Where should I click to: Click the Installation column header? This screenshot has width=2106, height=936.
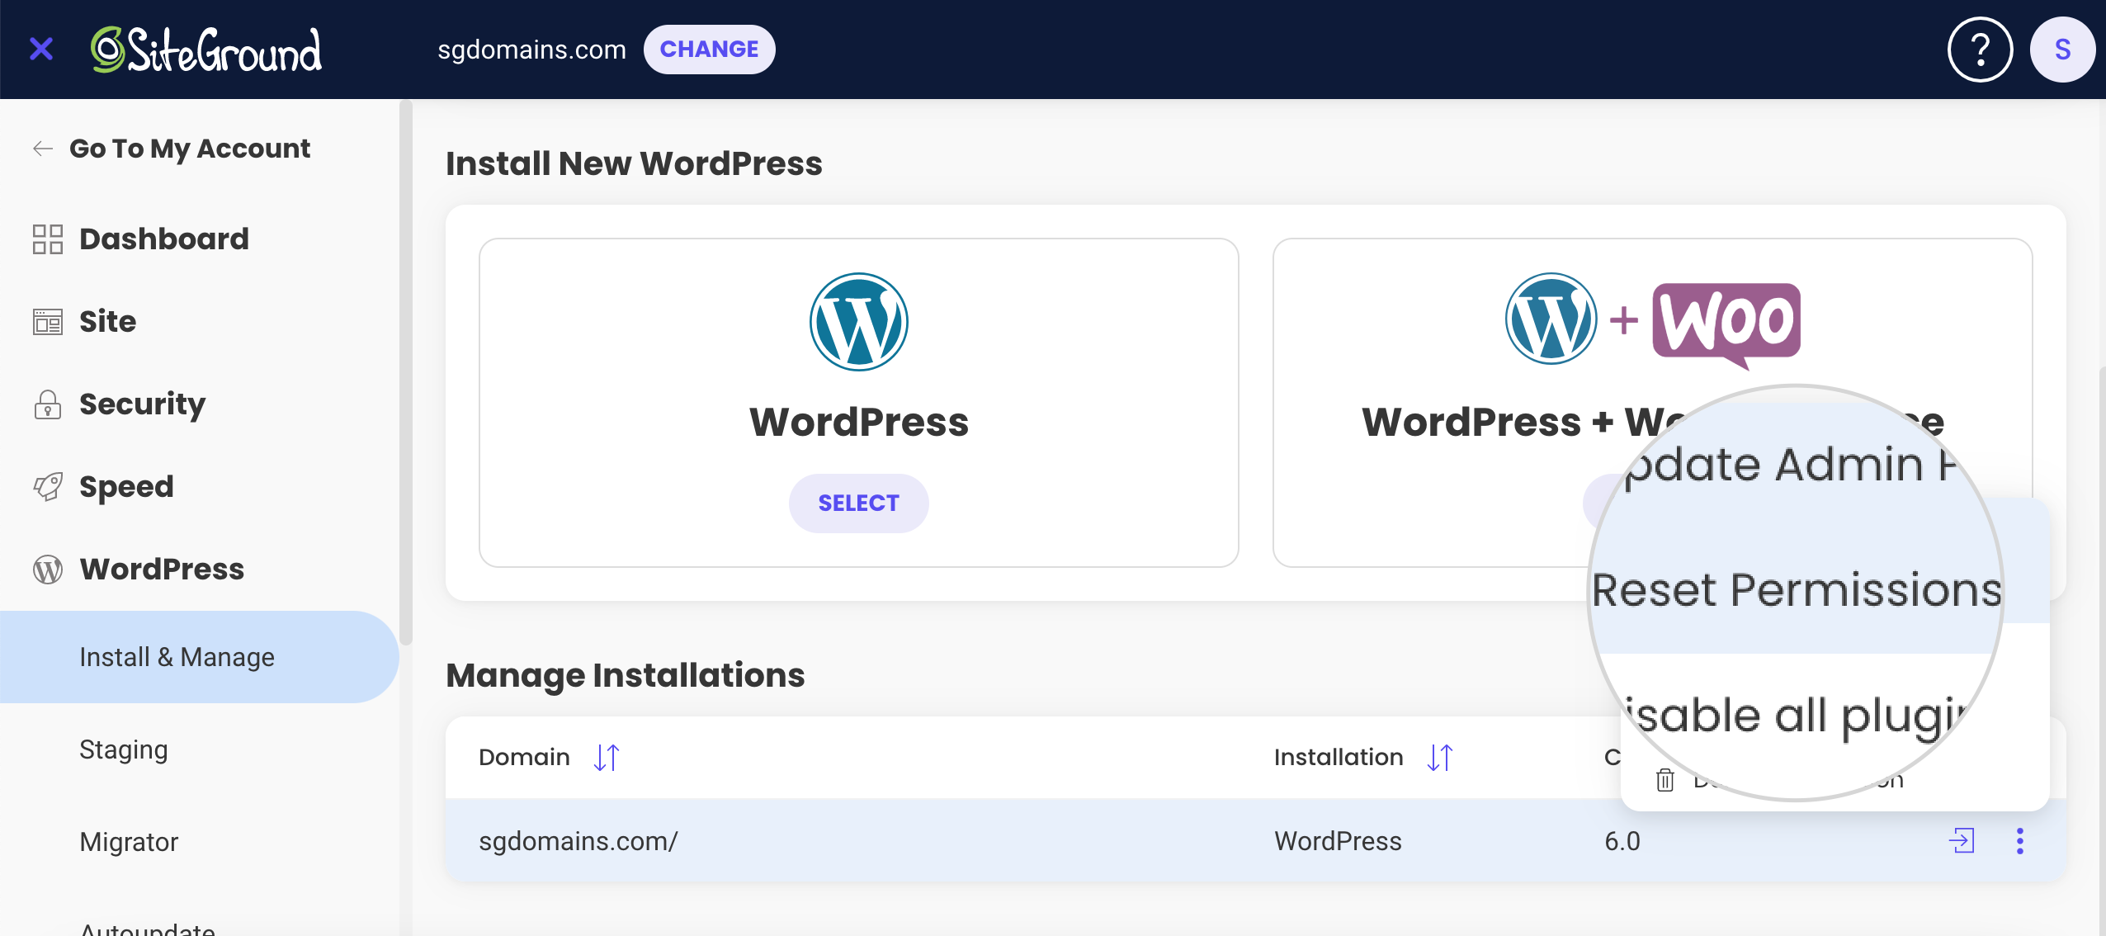coord(1339,757)
